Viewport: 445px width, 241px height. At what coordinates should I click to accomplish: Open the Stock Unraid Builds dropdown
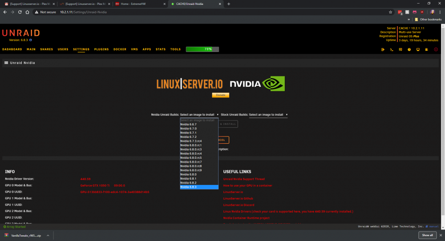coord(268,115)
